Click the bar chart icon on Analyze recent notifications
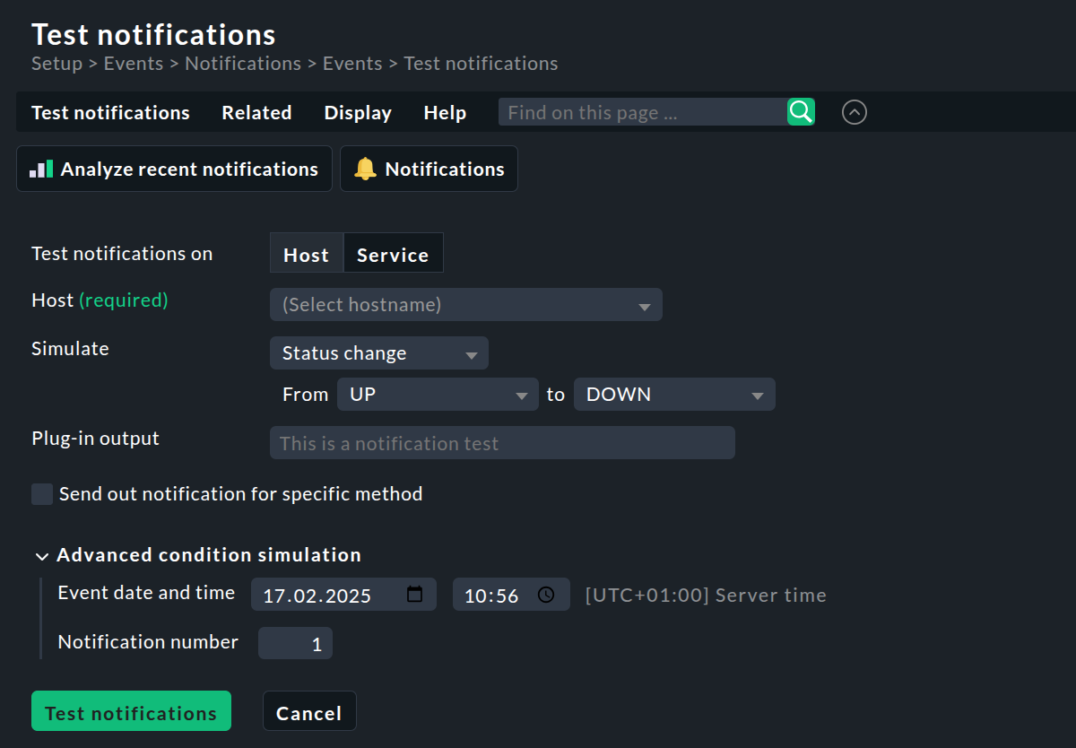This screenshot has height=748, width=1076. click(x=41, y=169)
